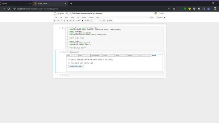Click the Logout button
The image size is (219, 123).
point(162,14)
